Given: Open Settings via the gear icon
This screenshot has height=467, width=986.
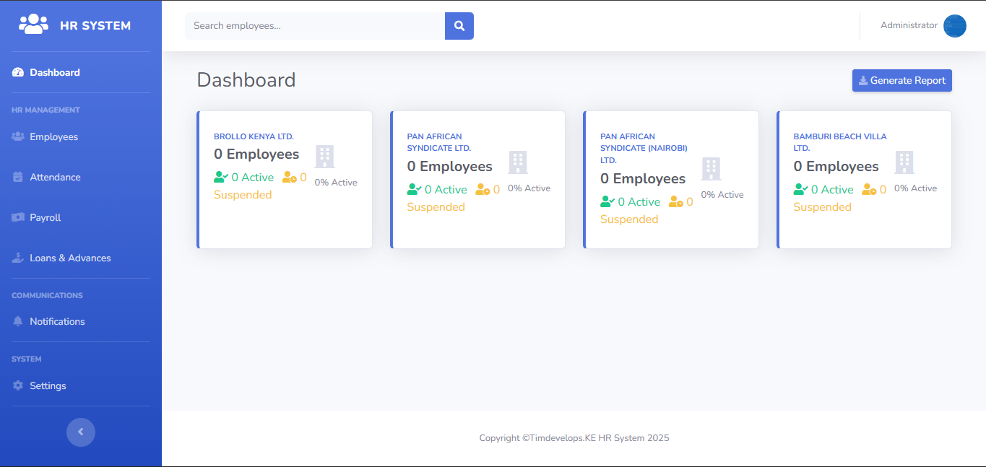Looking at the screenshot, I should tap(17, 385).
